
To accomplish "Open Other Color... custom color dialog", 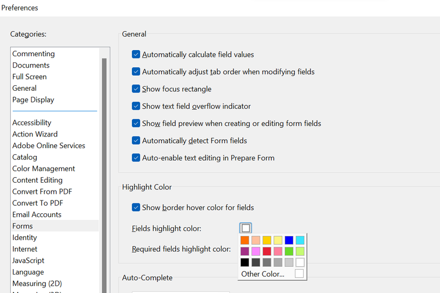I will pos(263,274).
